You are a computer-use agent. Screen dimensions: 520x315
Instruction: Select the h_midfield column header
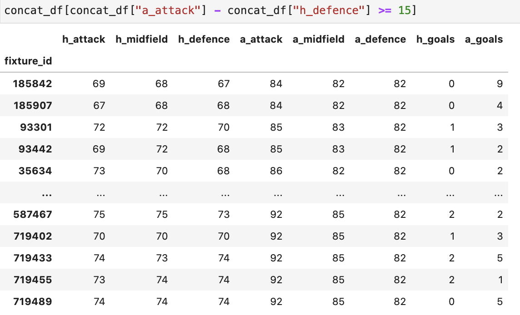point(142,39)
